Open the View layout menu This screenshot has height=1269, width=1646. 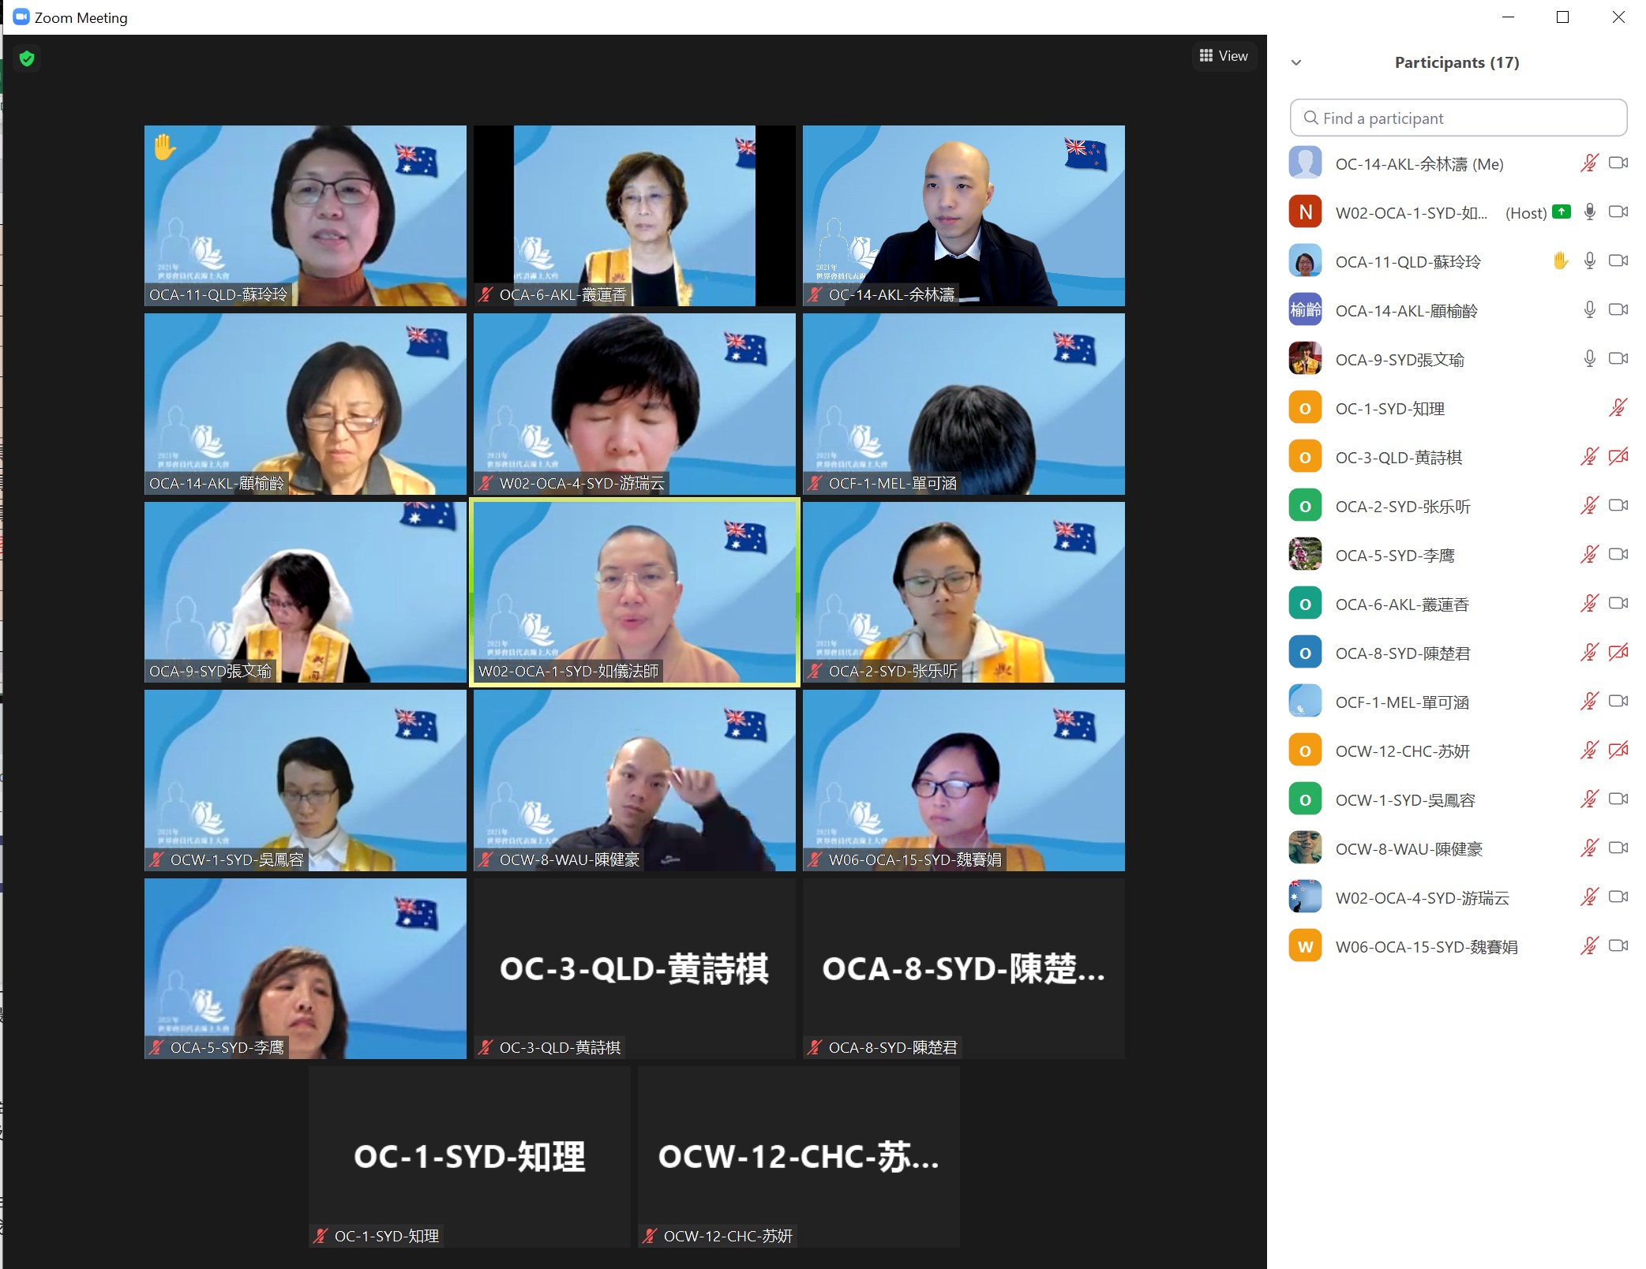coord(1224,56)
